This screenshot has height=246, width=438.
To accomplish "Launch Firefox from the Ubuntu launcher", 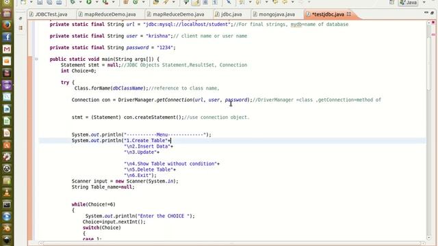I will coord(7,25).
